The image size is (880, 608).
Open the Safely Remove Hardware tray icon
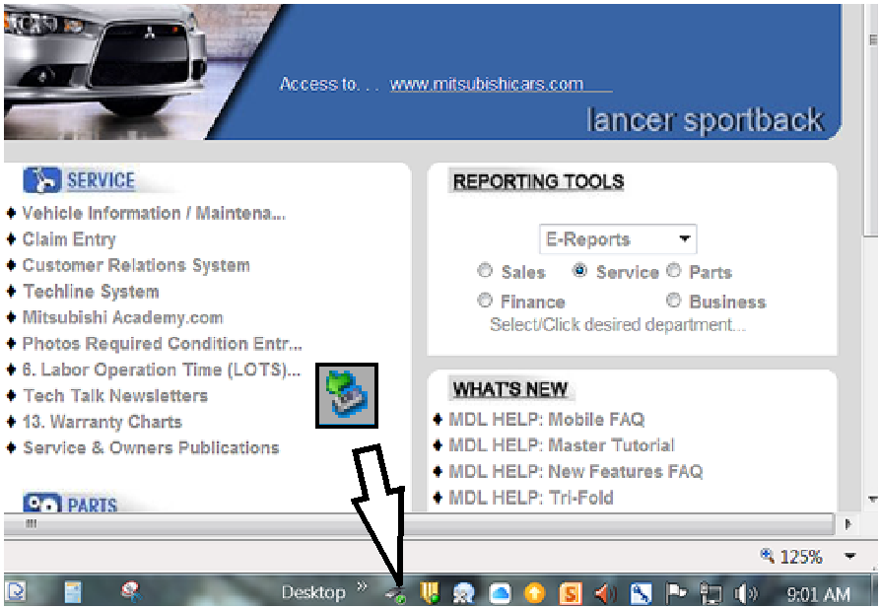pyautogui.click(x=396, y=592)
